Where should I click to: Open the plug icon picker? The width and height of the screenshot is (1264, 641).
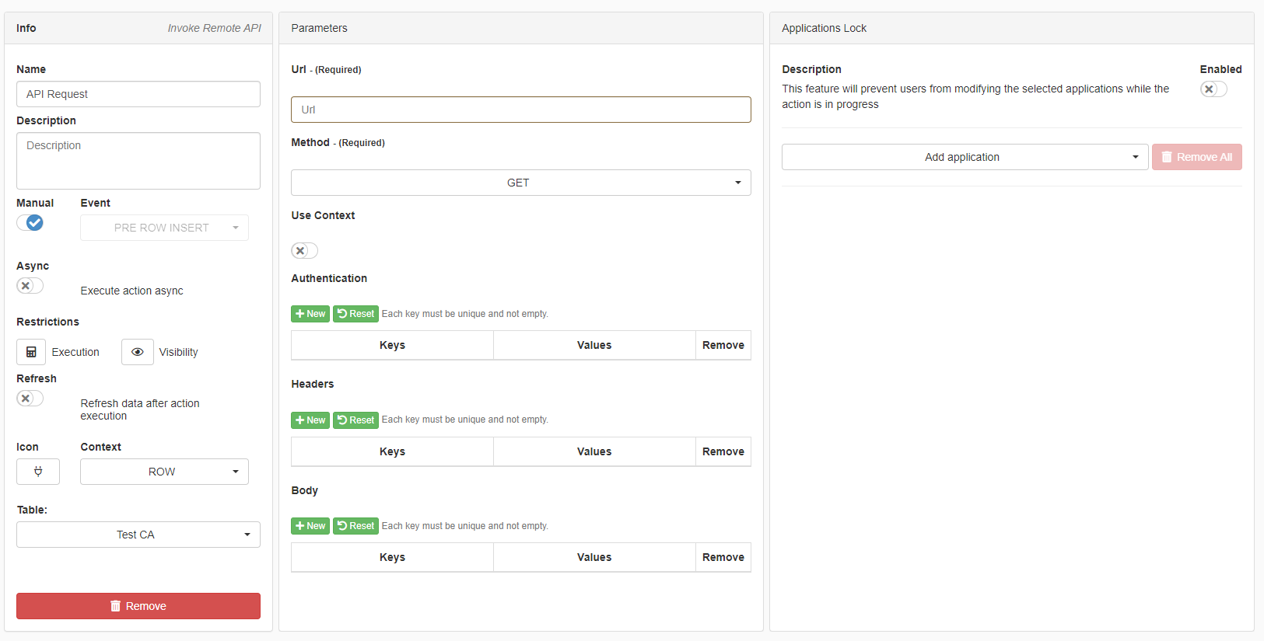pos(38,472)
